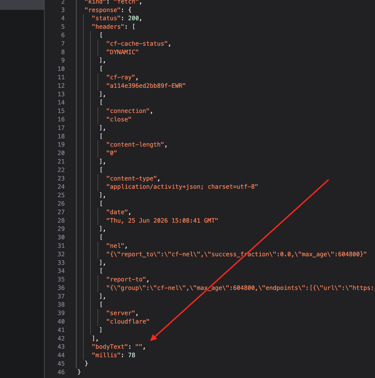Viewport: 375px width, 378px height.
Task: Select line number 46 in the gutter
Action: click(x=61, y=372)
